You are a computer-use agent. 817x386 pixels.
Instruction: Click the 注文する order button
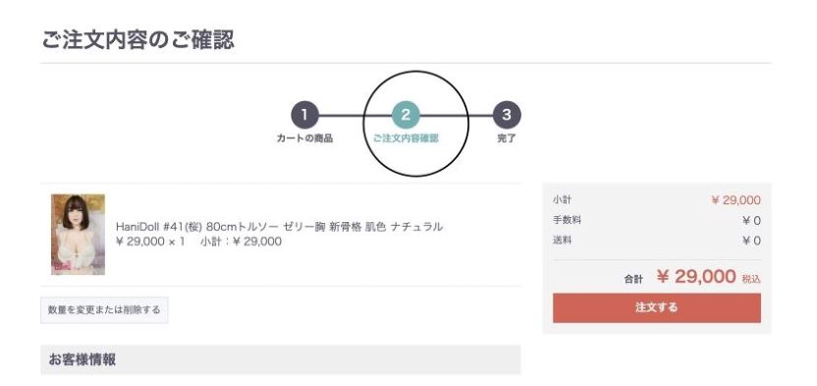click(x=657, y=307)
